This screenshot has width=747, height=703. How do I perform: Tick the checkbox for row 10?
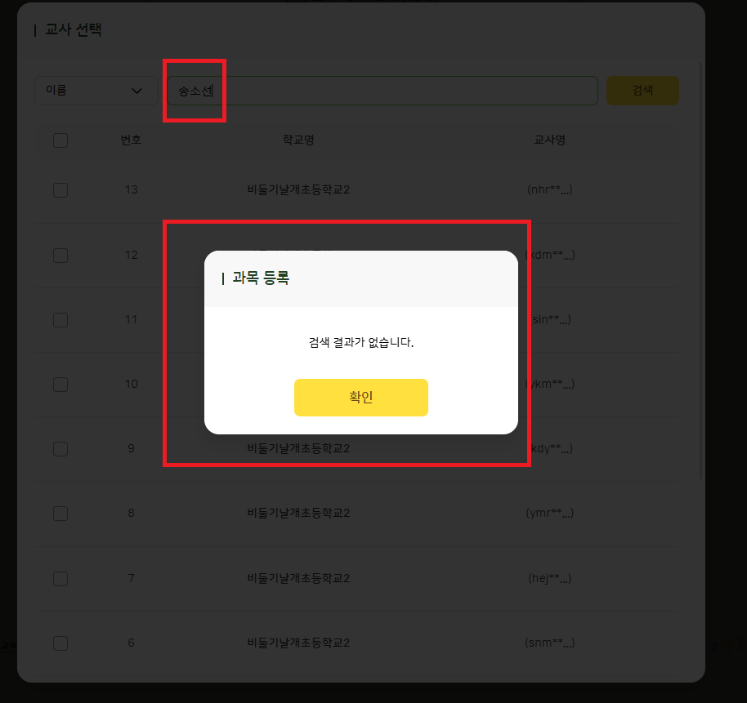click(x=60, y=384)
